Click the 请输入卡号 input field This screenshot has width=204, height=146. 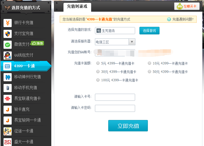point(115,97)
